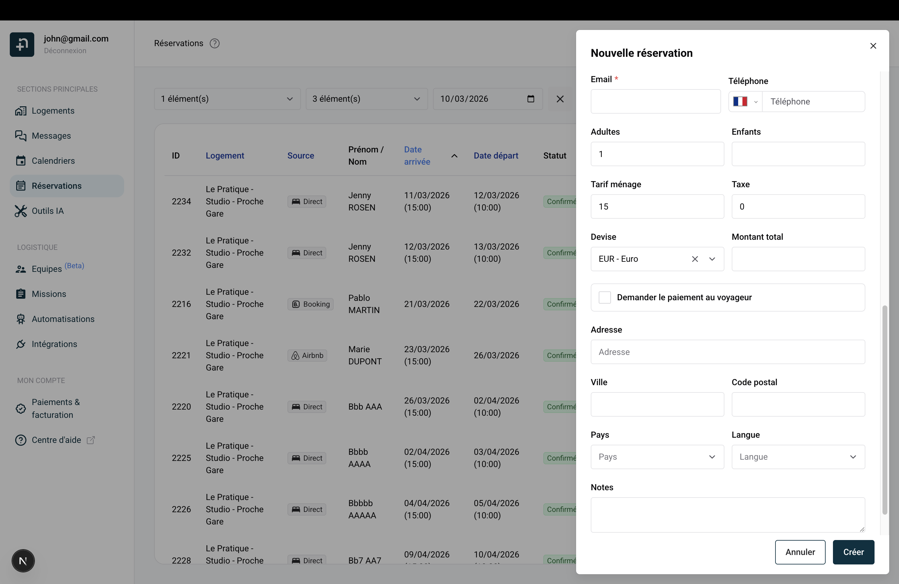
Task: Click the Intégrations plug icon
Action: (x=21, y=344)
